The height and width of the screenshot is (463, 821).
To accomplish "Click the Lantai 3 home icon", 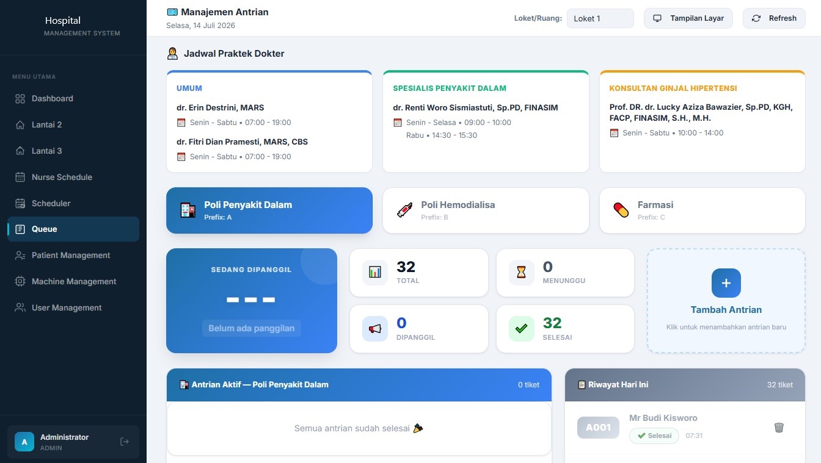I will pos(20,151).
